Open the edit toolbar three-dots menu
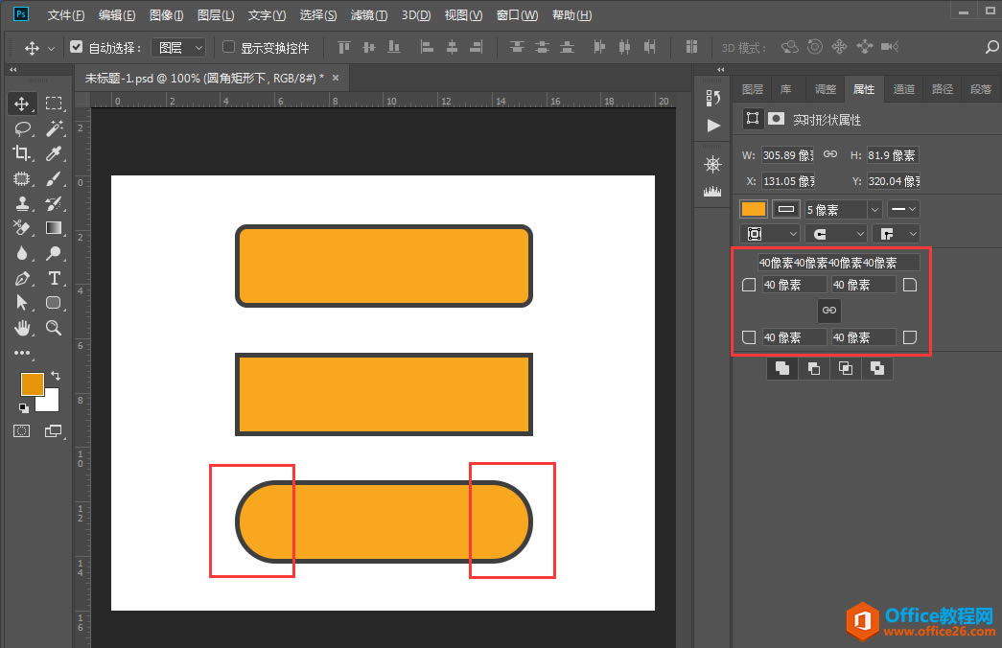 pos(22,353)
